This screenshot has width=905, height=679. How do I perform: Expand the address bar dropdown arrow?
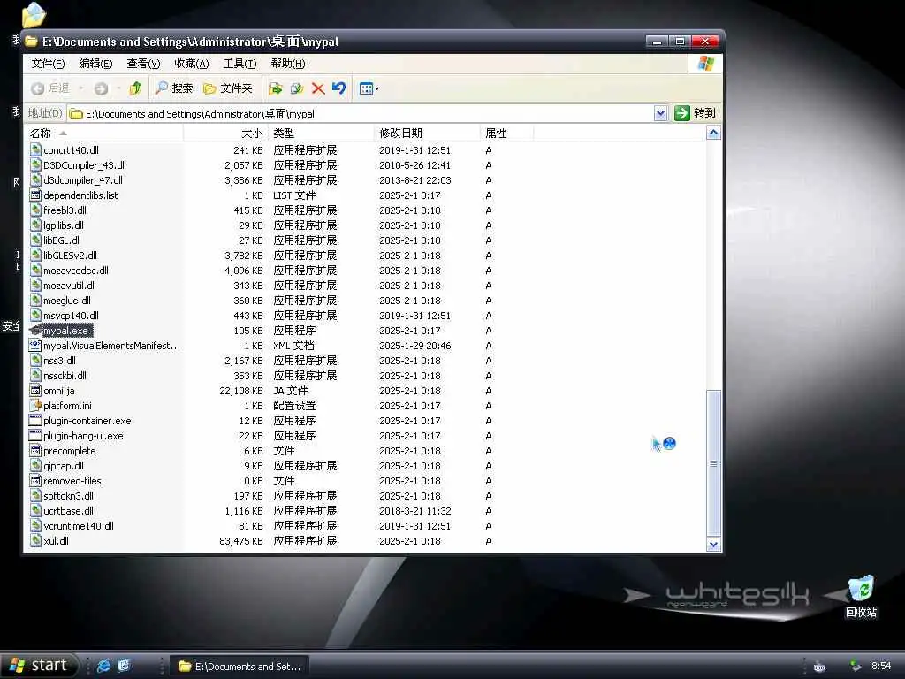(x=661, y=113)
